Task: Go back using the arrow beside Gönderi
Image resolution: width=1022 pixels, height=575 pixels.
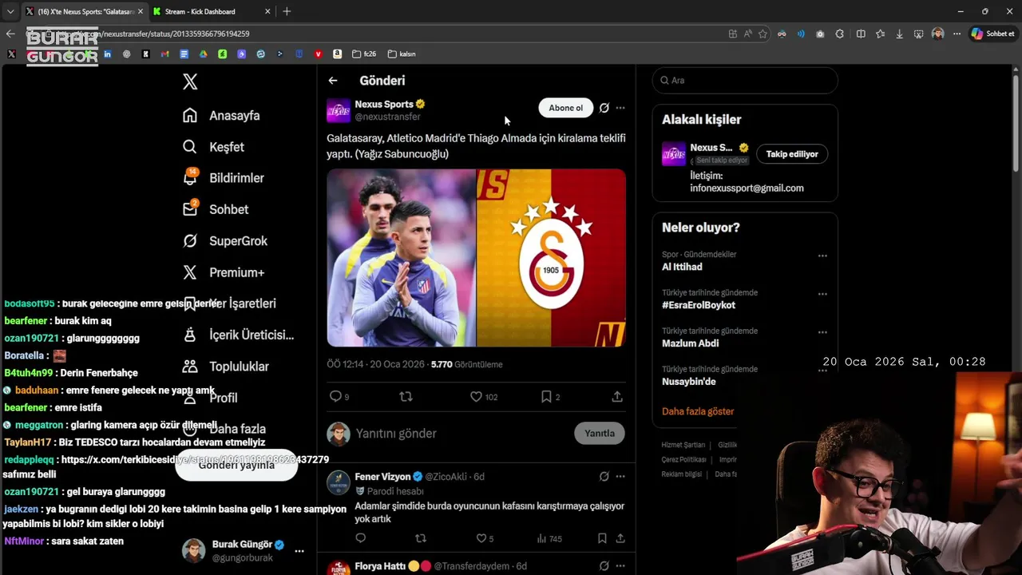Action: point(333,81)
